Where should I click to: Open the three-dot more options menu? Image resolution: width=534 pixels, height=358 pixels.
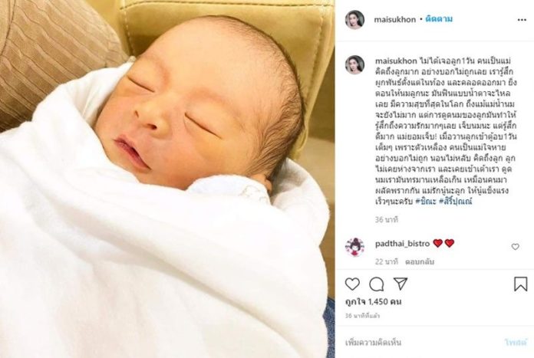pyautogui.click(x=522, y=20)
